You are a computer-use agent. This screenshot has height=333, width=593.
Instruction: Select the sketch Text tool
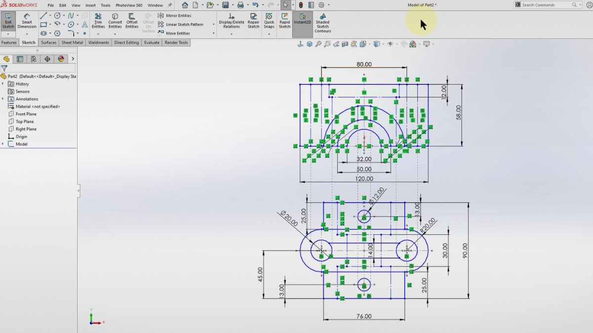[85, 24]
